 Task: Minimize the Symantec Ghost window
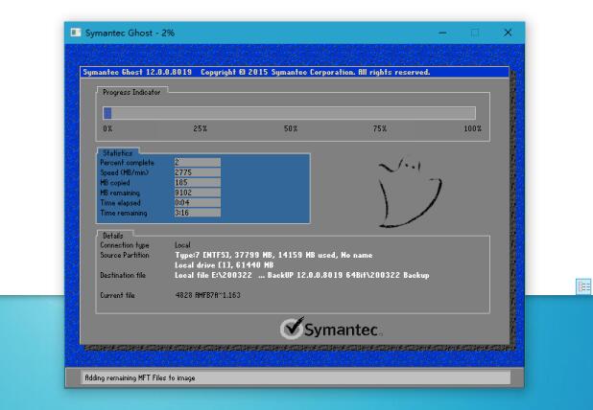(x=442, y=33)
